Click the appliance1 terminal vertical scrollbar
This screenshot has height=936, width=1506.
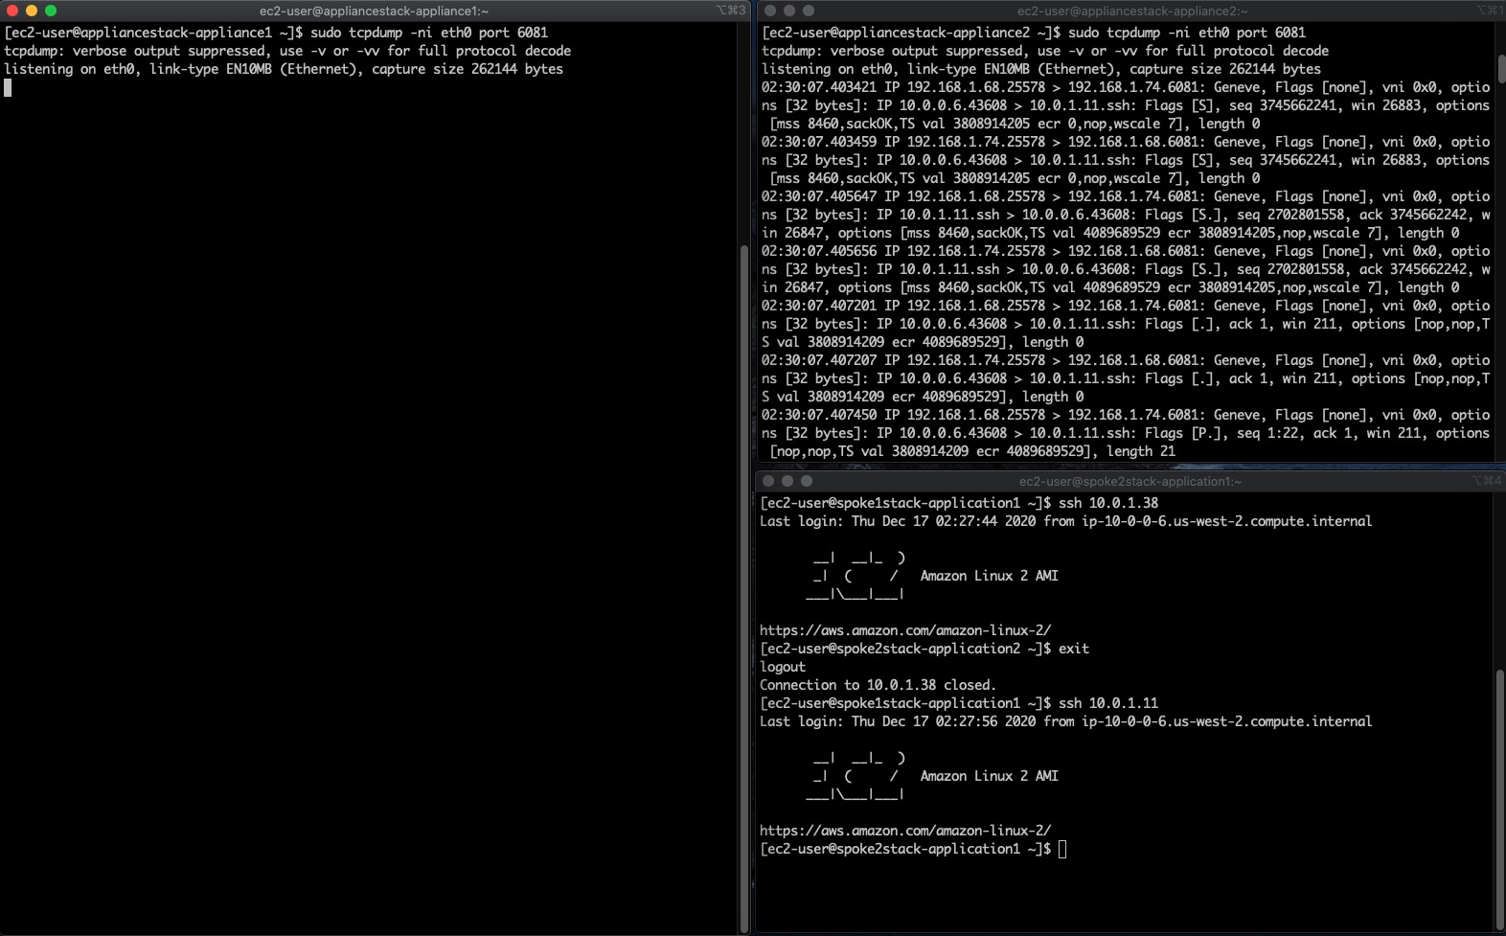pyautogui.click(x=744, y=586)
